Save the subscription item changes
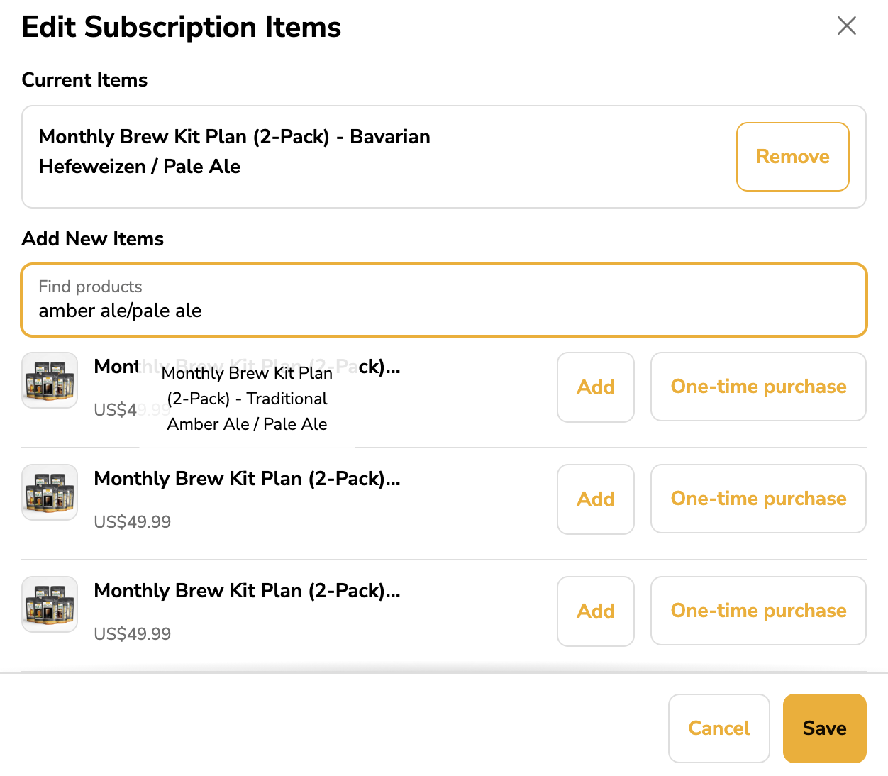888x776 pixels. 824,728
